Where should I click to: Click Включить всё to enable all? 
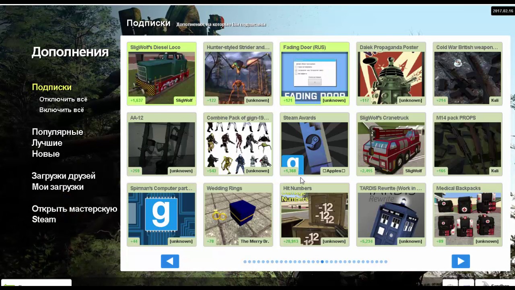62,110
